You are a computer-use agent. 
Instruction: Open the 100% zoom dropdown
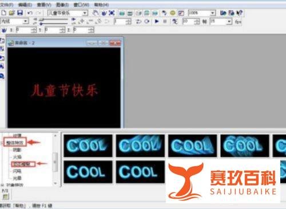pyautogui.click(x=213, y=13)
